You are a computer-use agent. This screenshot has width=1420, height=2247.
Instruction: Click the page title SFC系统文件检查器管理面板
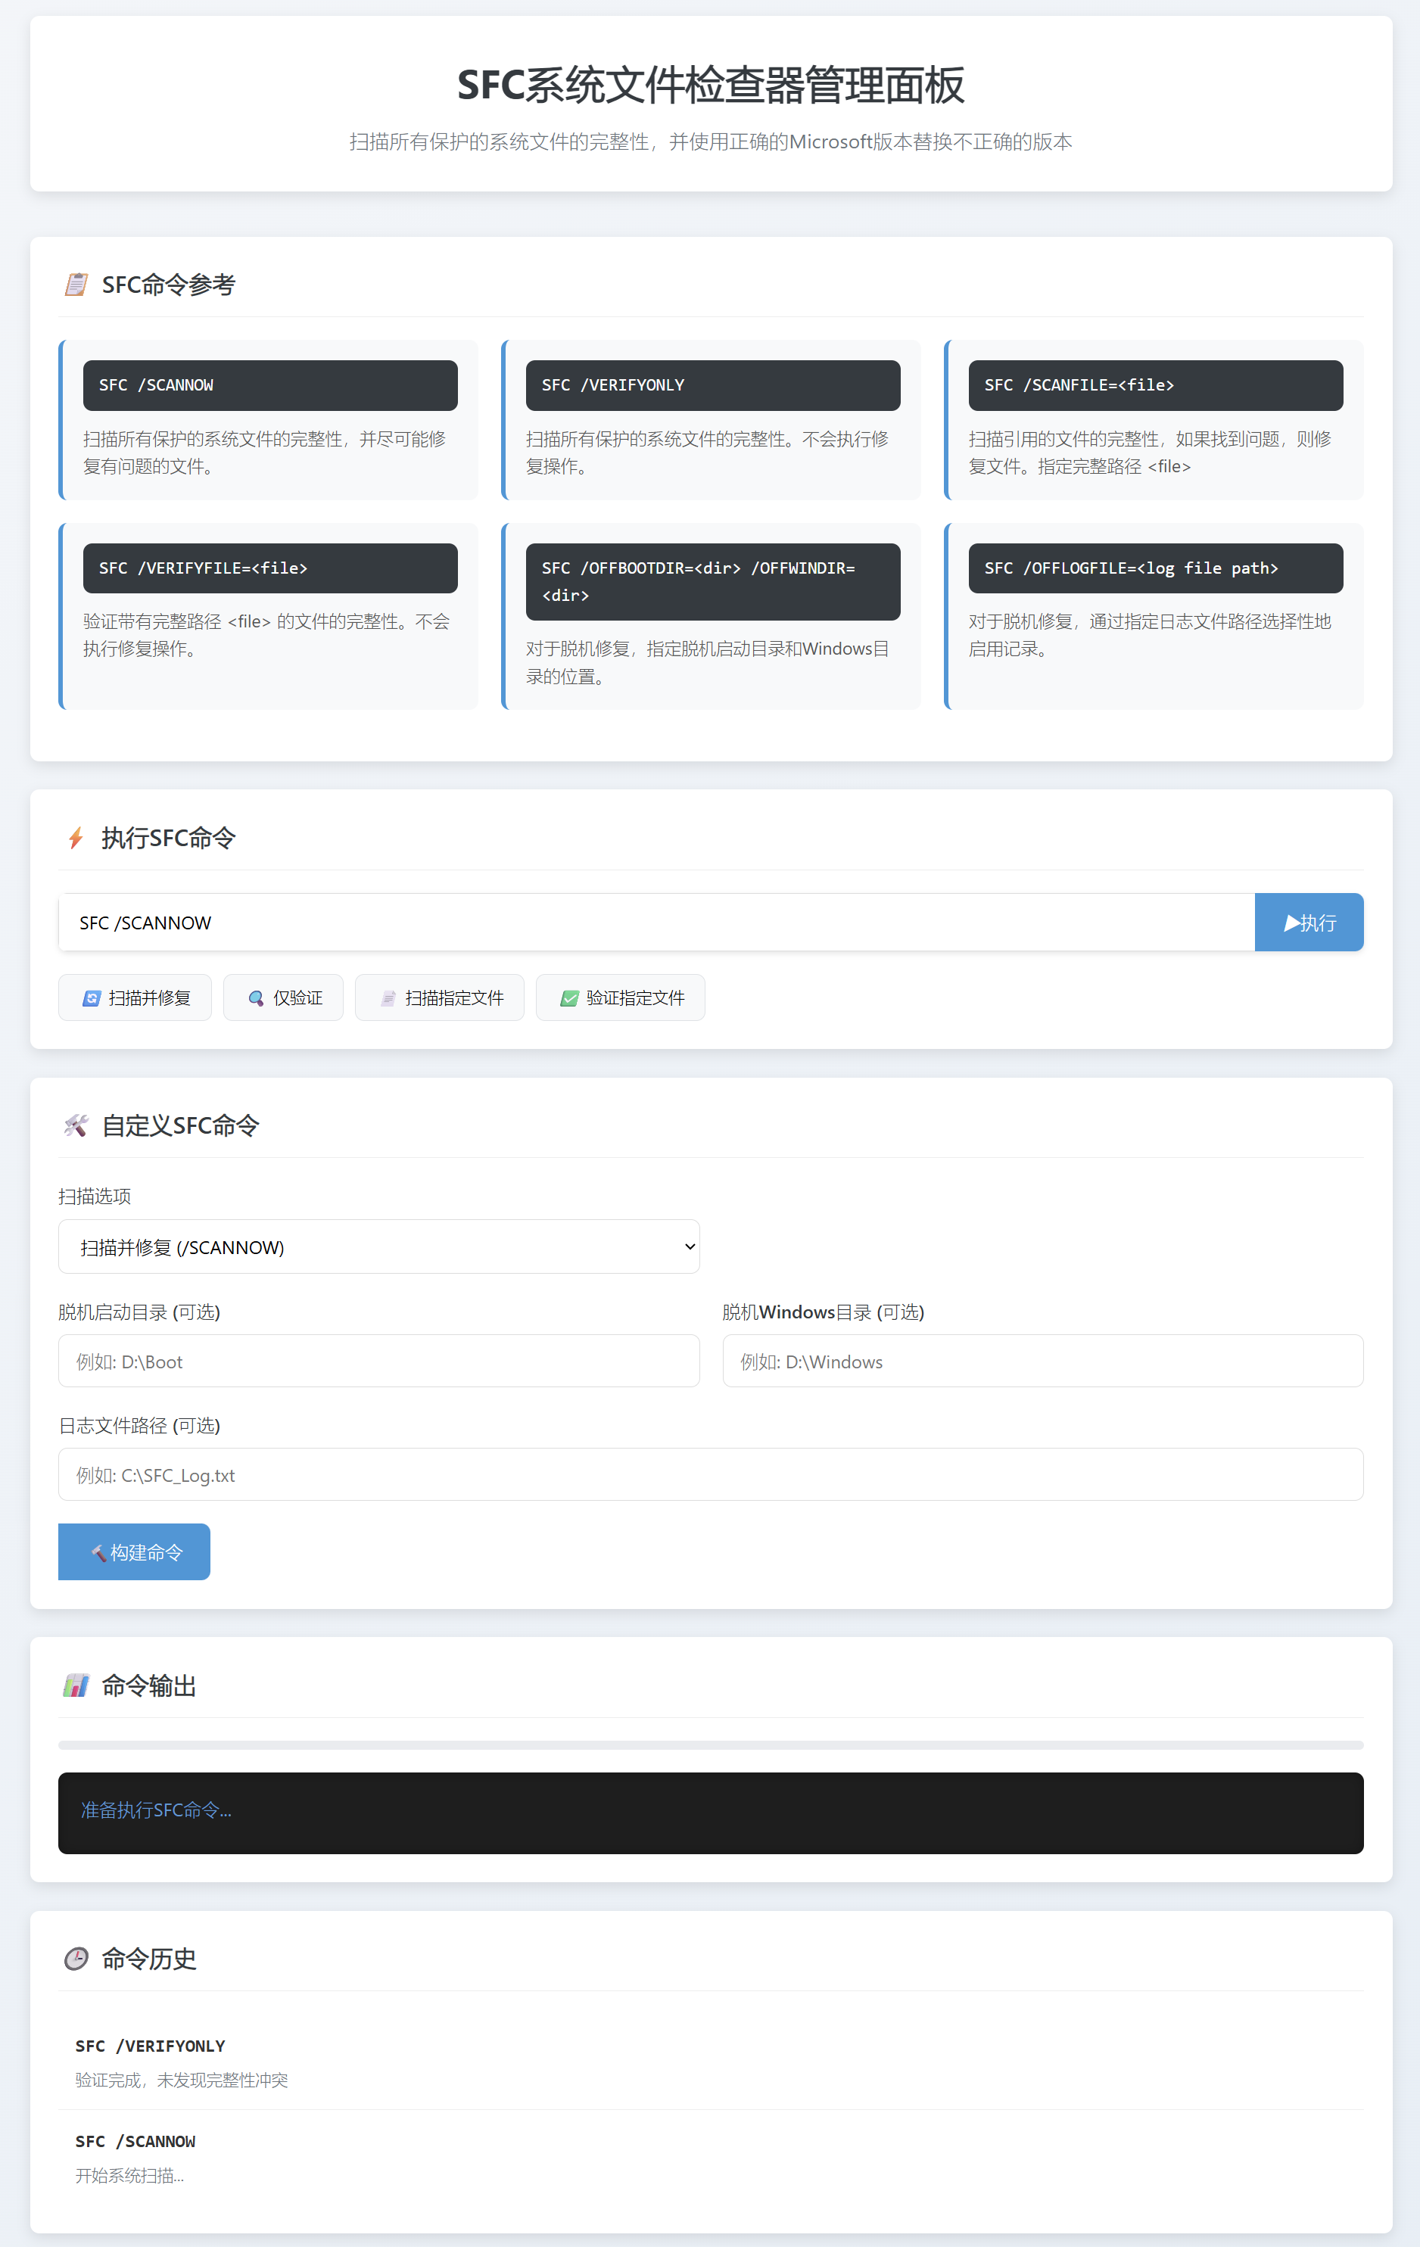tap(711, 85)
